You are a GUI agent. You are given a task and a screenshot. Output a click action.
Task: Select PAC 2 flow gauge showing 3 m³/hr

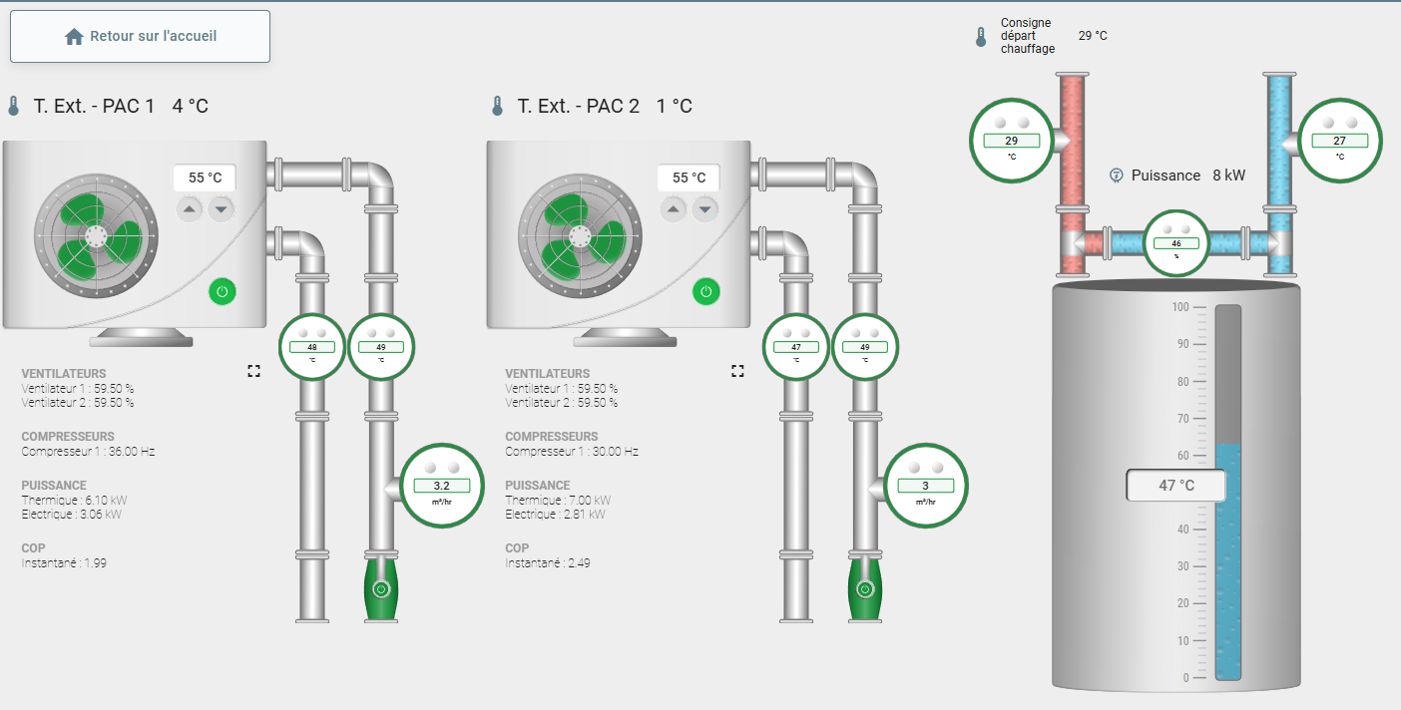pyautogui.click(x=925, y=486)
